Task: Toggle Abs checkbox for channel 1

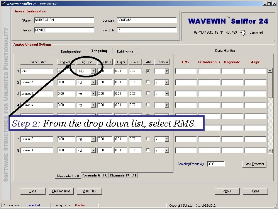Action: 148,71
